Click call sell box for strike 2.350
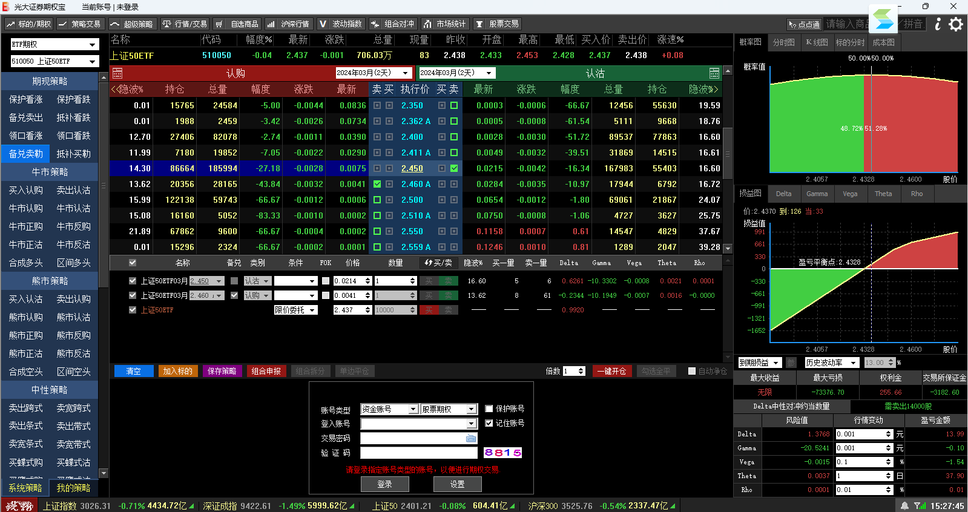 (377, 105)
